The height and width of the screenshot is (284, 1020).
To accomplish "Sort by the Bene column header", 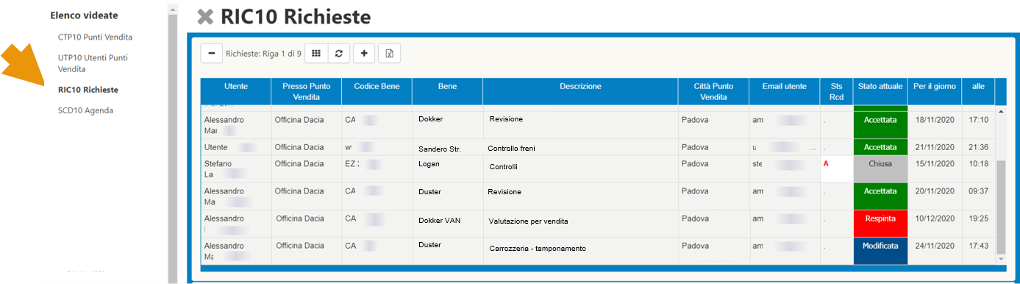I will pos(448,91).
